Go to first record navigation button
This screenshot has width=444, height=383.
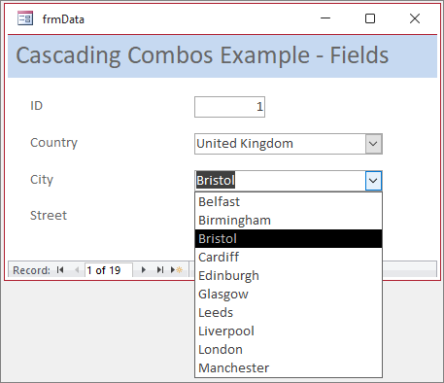point(60,269)
